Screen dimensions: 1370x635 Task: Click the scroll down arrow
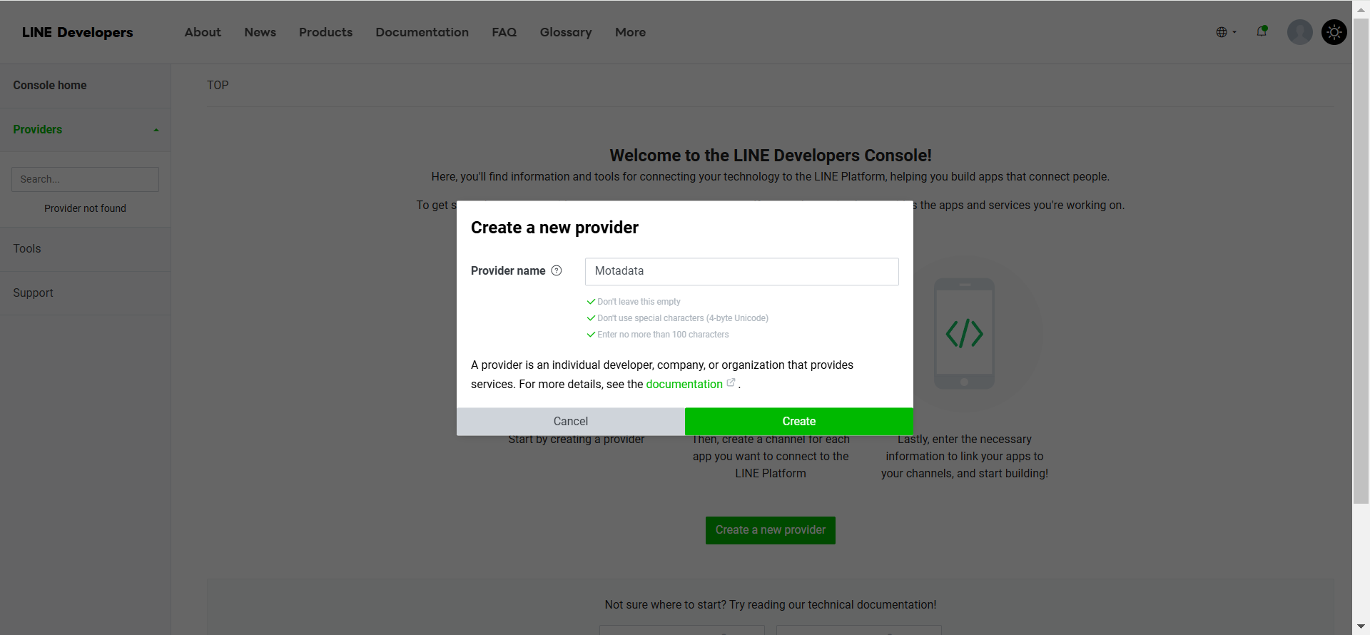(1361, 626)
